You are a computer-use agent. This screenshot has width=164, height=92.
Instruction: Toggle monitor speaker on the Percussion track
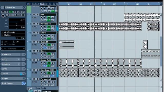point(45,27)
